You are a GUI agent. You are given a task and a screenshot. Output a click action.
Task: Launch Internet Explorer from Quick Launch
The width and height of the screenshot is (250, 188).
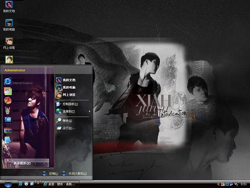pos(20,184)
